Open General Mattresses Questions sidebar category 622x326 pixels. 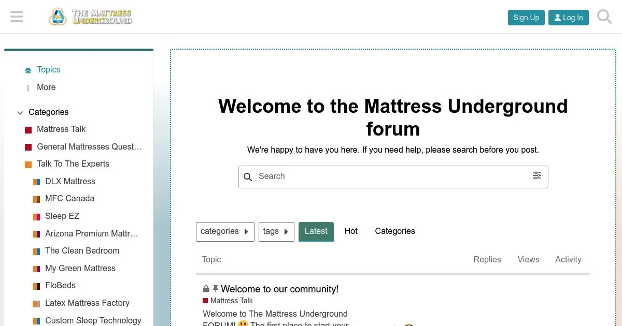pos(89,147)
